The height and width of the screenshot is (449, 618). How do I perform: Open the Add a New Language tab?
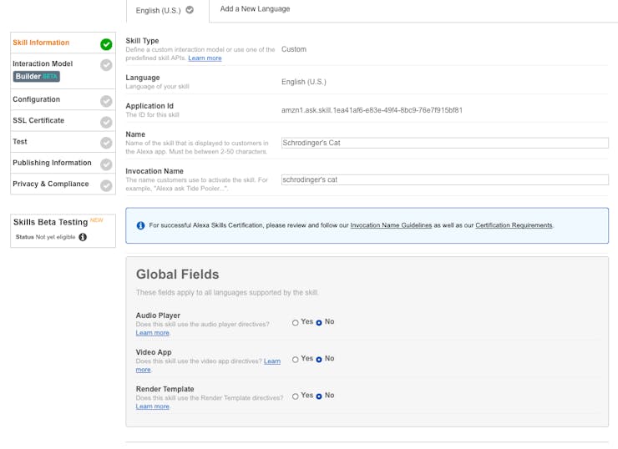(x=255, y=8)
